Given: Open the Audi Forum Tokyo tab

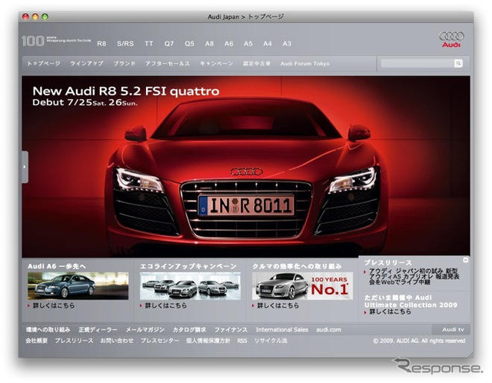Looking at the screenshot, I should coord(305,63).
